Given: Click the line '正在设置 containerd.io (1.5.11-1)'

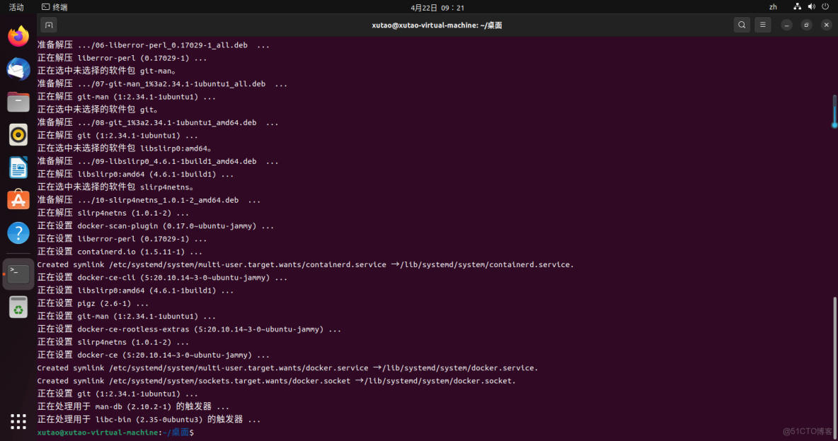Looking at the screenshot, I should point(120,252).
